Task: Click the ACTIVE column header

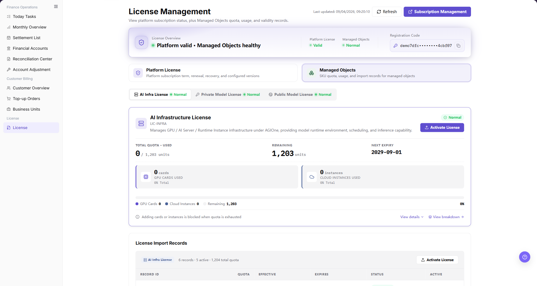Action: (436, 275)
